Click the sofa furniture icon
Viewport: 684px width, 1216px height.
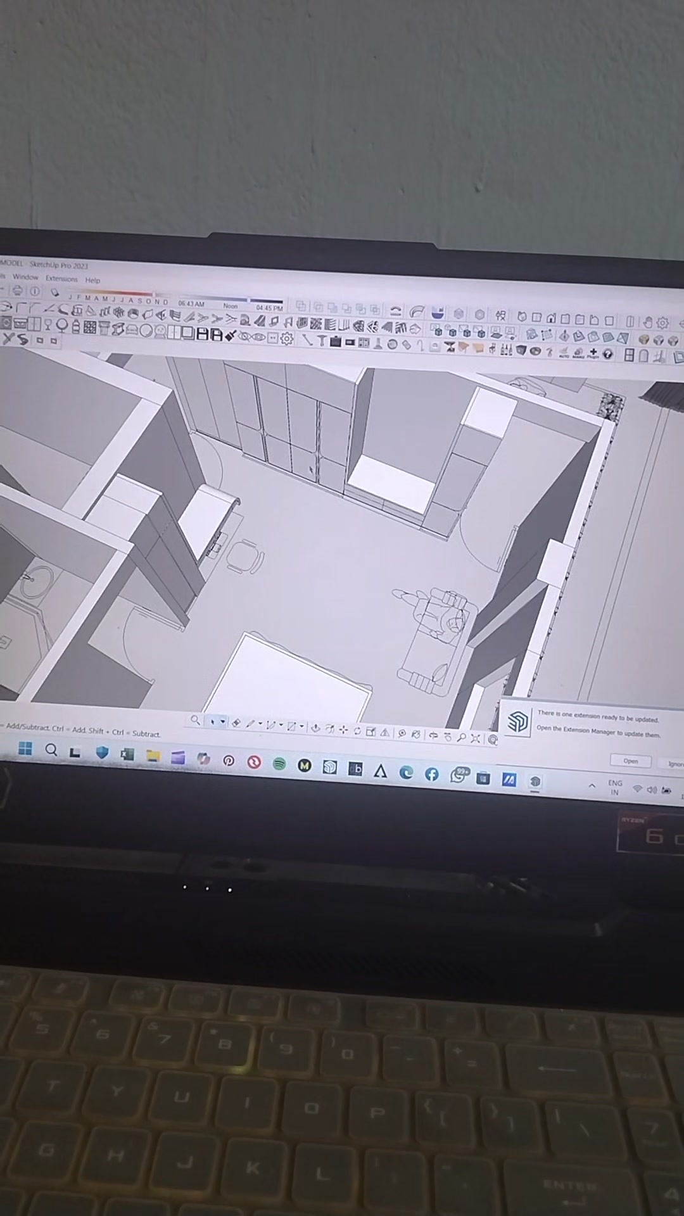pos(132,329)
